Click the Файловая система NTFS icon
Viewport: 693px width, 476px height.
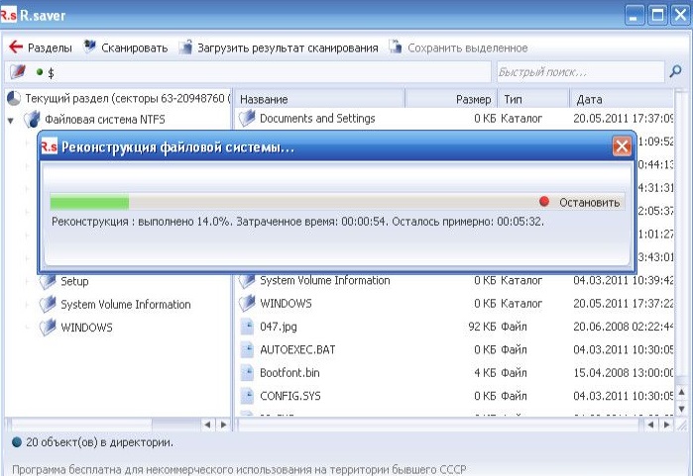tap(32, 119)
